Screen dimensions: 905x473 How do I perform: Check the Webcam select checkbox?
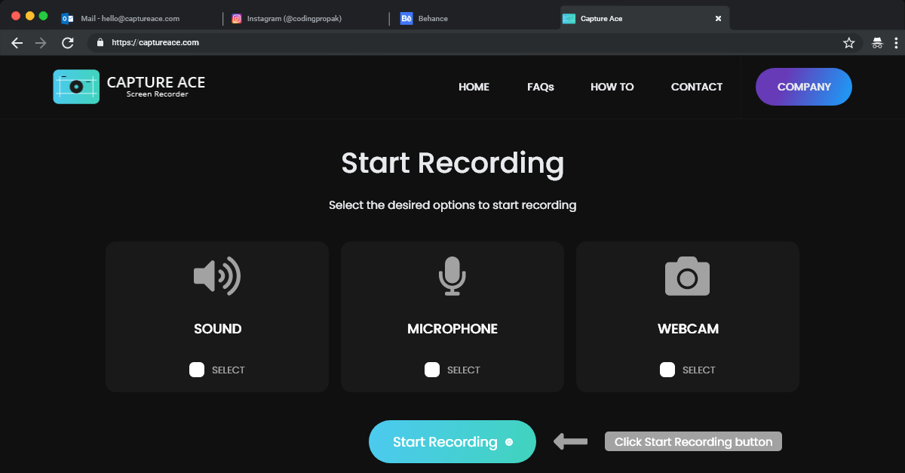click(x=667, y=370)
